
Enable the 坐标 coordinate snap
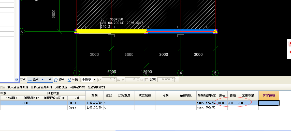[72, 80]
